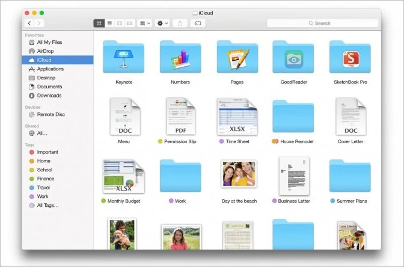404x267 pixels.
Task: Click the Monthly Budget file name
Action: pyautogui.click(x=124, y=201)
